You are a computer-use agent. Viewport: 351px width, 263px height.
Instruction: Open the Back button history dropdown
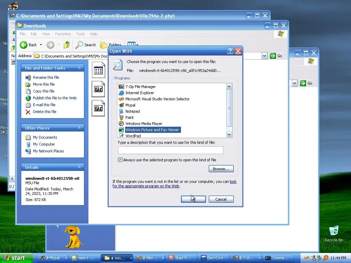[x=41, y=45]
